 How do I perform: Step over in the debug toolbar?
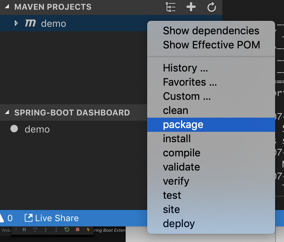(x=35, y=230)
